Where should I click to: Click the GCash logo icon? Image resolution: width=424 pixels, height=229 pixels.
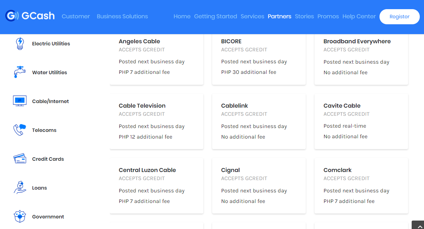click(12, 16)
